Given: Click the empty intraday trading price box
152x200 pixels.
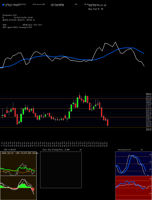Looking at the screenshot, I should tap(61, 170).
